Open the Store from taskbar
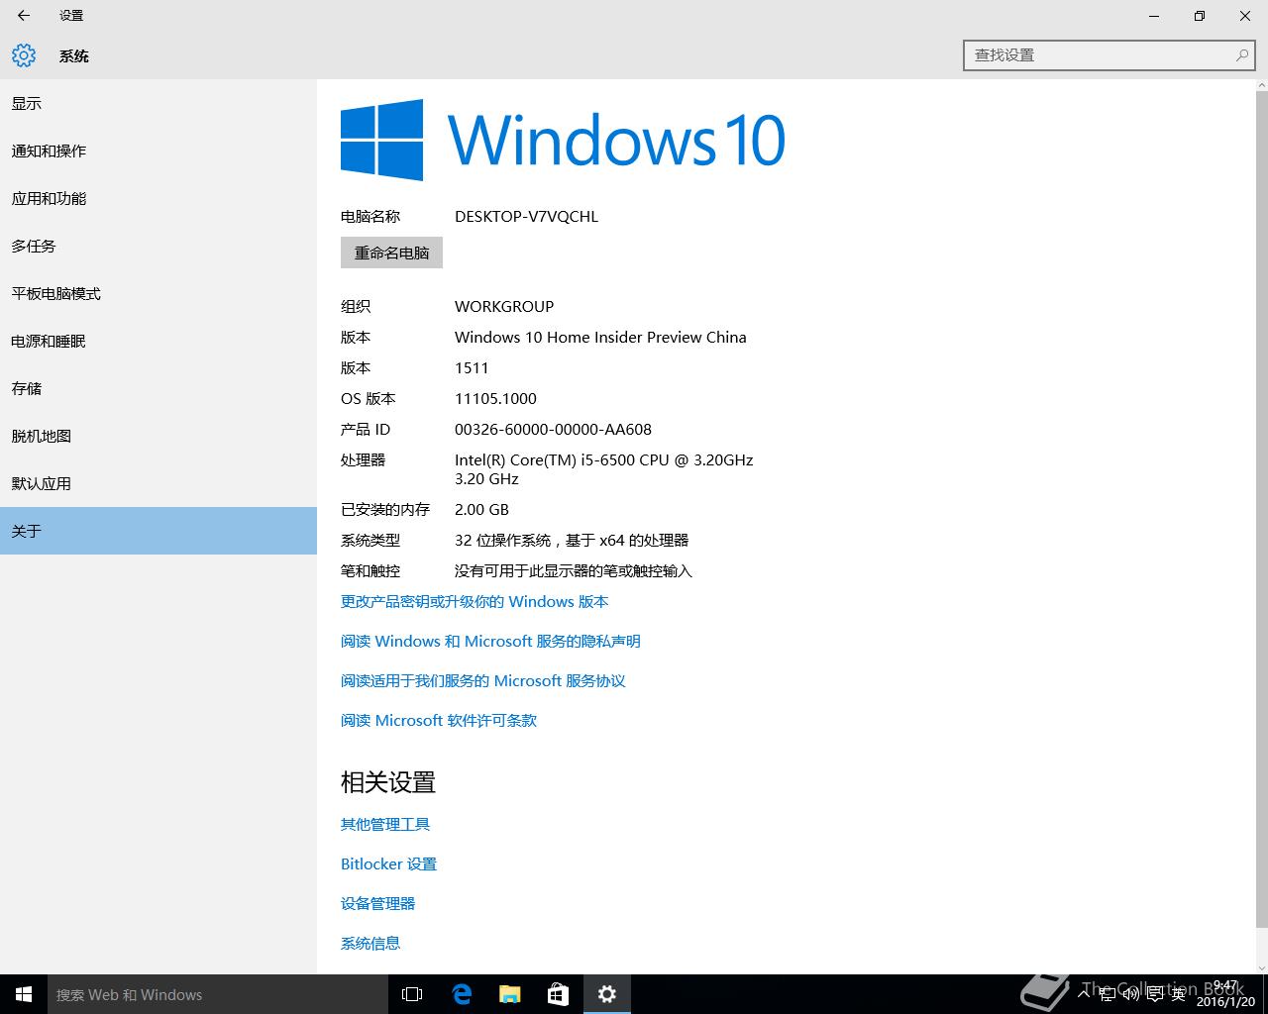Image resolution: width=1268 pixels, height=1014 pixels. coord(559,994)
